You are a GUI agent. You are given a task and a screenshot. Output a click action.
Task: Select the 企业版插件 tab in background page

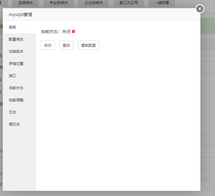point(94,3)
